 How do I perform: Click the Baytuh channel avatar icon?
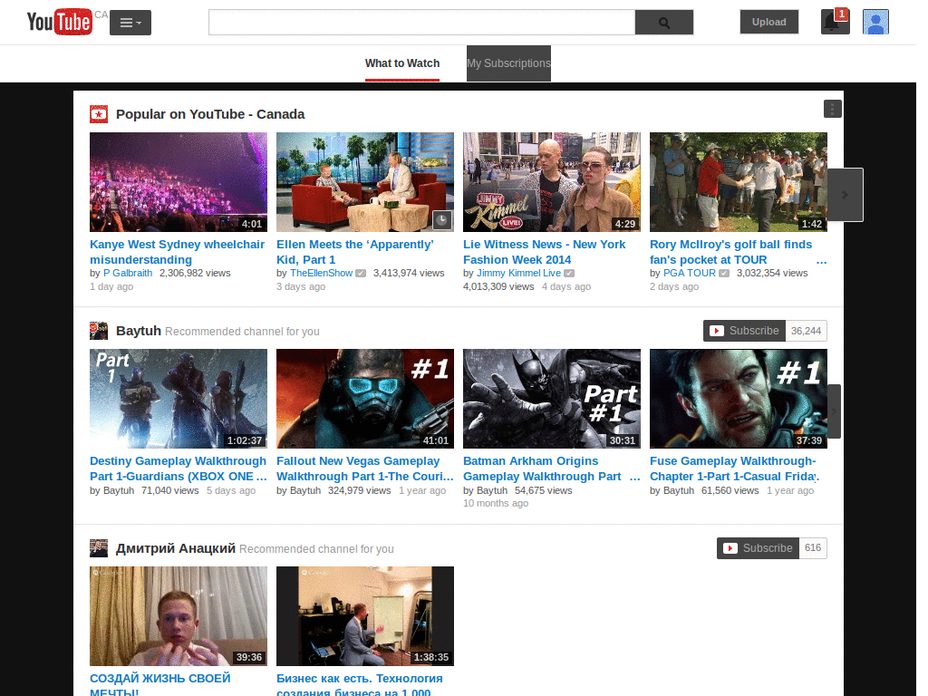(99, 331)
